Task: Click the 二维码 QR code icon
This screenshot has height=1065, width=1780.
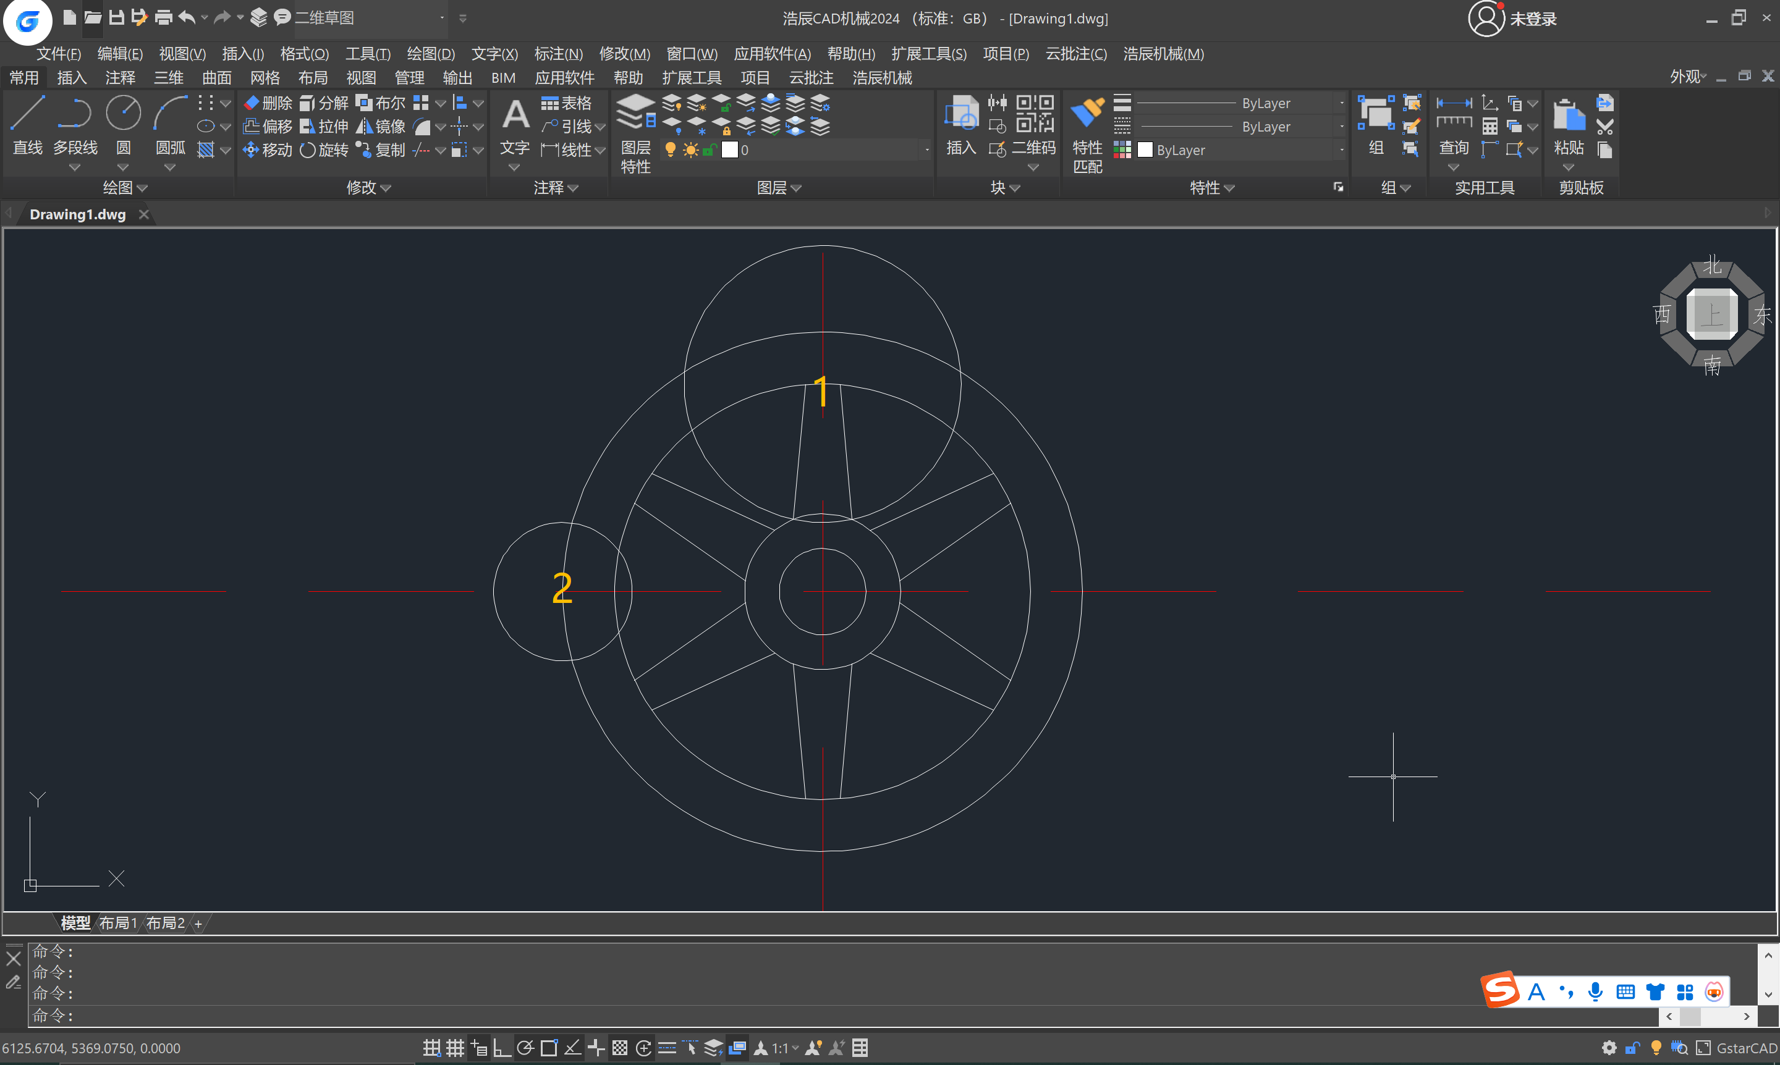Action: (1034, 115)
